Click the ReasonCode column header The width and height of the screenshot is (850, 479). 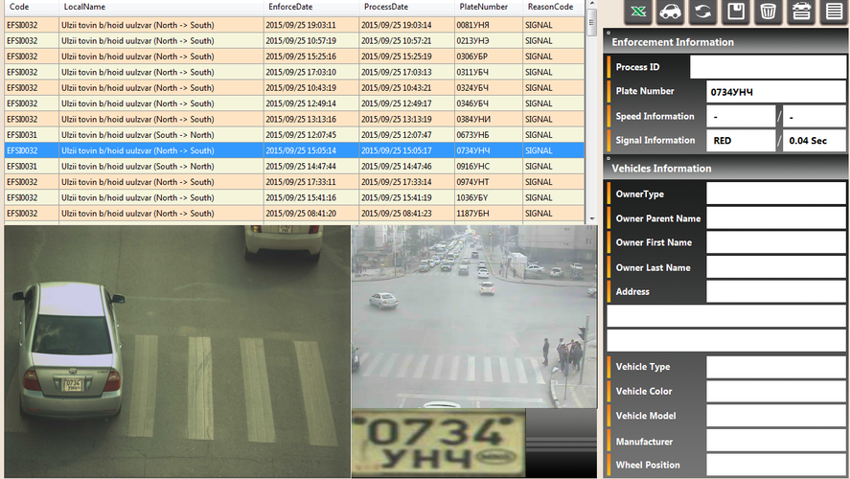coord(550,7)
